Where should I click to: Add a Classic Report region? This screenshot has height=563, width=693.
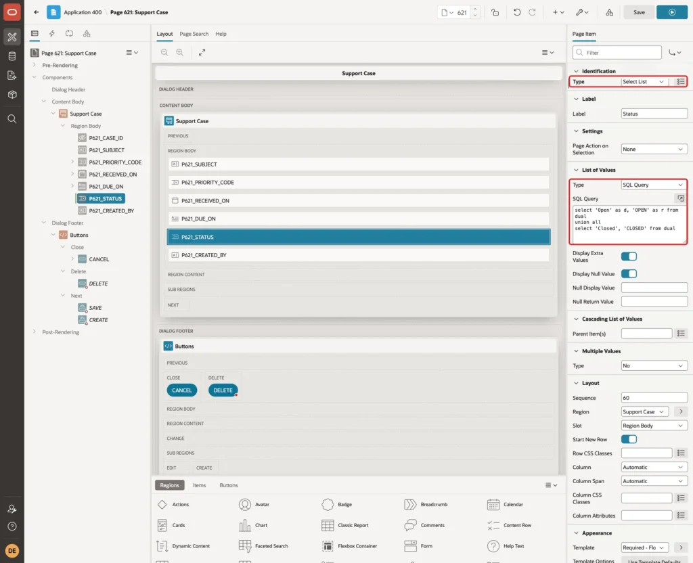(345, 525)
